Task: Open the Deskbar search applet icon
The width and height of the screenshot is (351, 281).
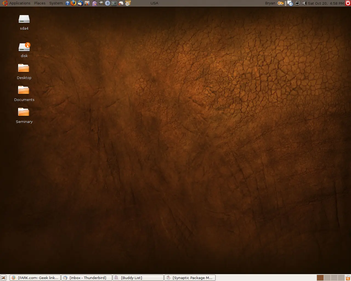Action: (x=281, y=3)
